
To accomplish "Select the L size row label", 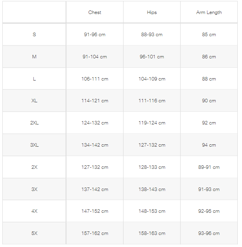I will click(34, 79).
